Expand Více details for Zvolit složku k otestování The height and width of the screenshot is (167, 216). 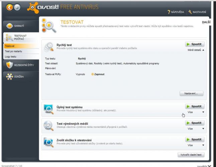click(x=196, y=145)
